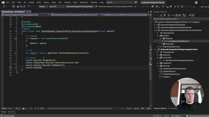Screen dimensions: 209x117
Task: Click the split editor icon
Action: [x=151, y=15]
